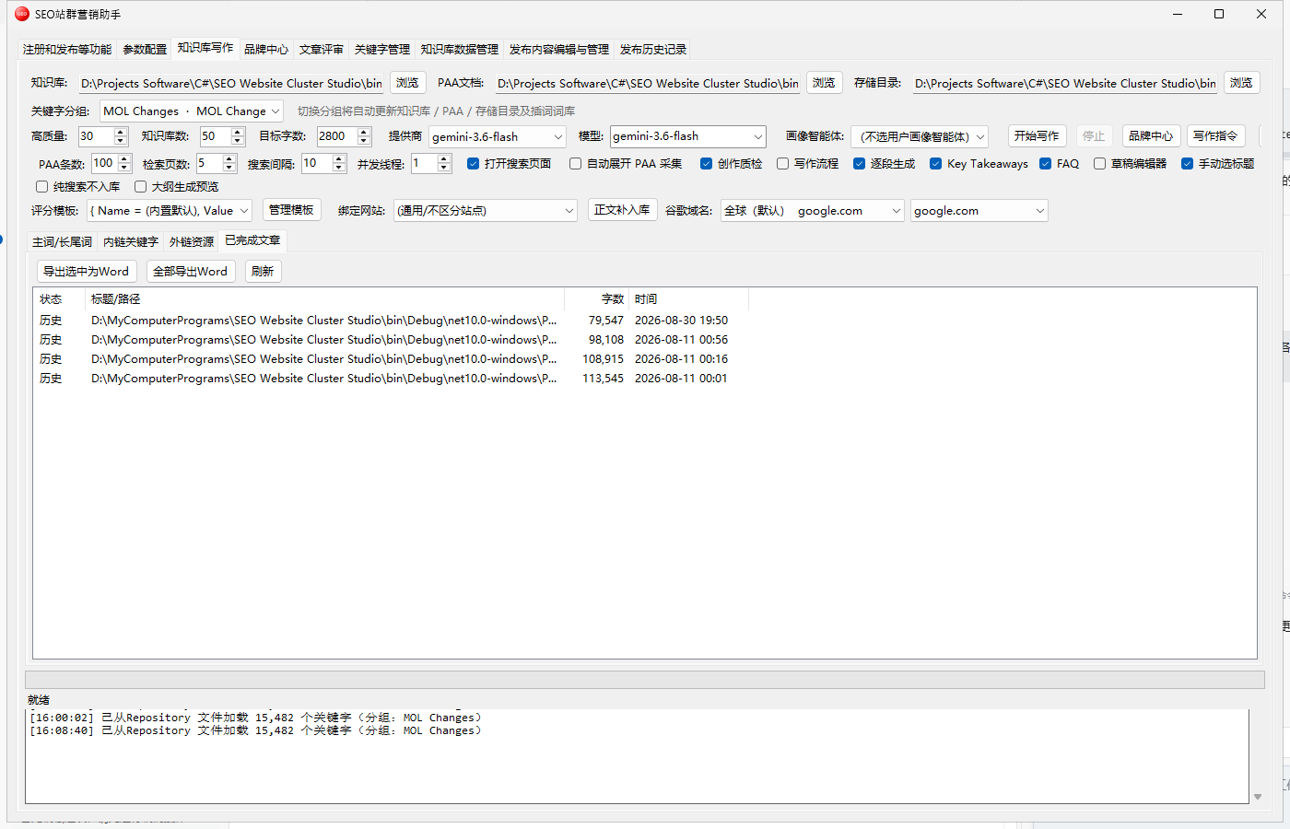Click the red SEO app icon in title bar
The image size is (1290, 829).
point(22,14)
